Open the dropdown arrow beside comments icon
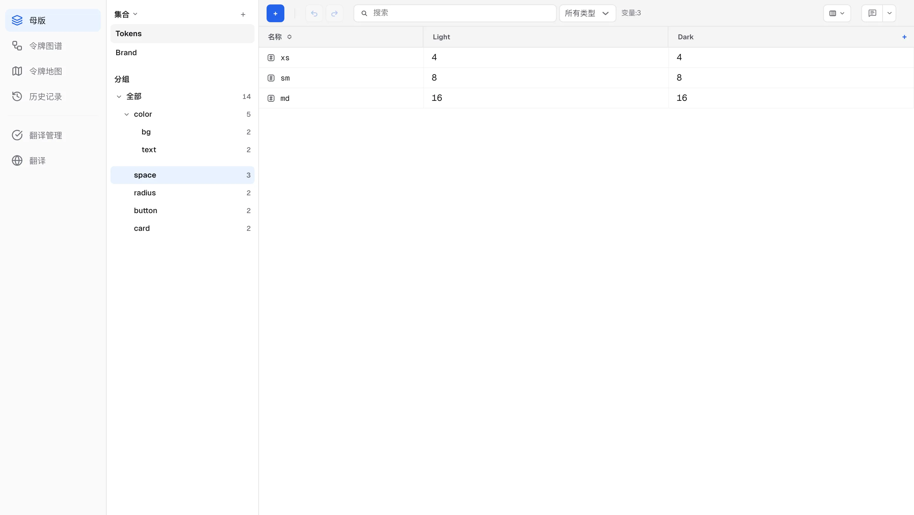Viewport: 914px width, 515px height. pyautogui.click(x=889, y=13)
